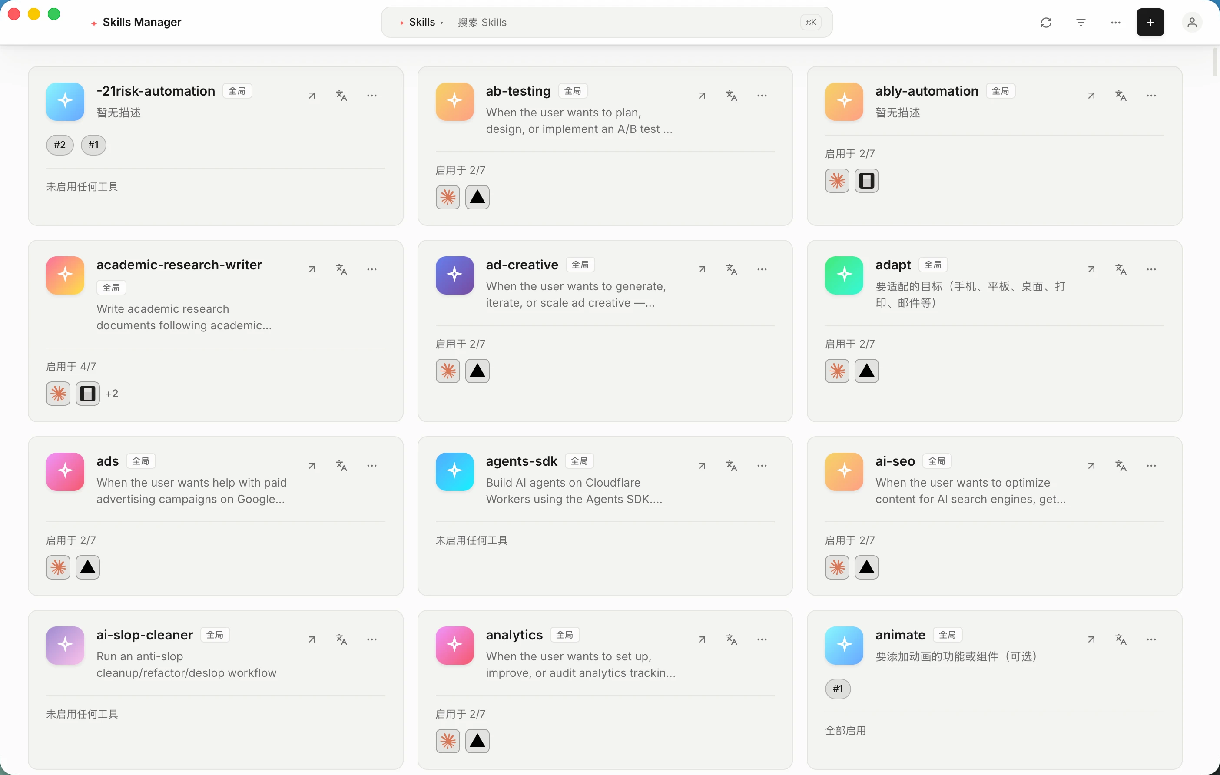The height and width of the screenshot is (775, 1220).
Task: Open more options for analytics
Action: (x=762, y=640)
